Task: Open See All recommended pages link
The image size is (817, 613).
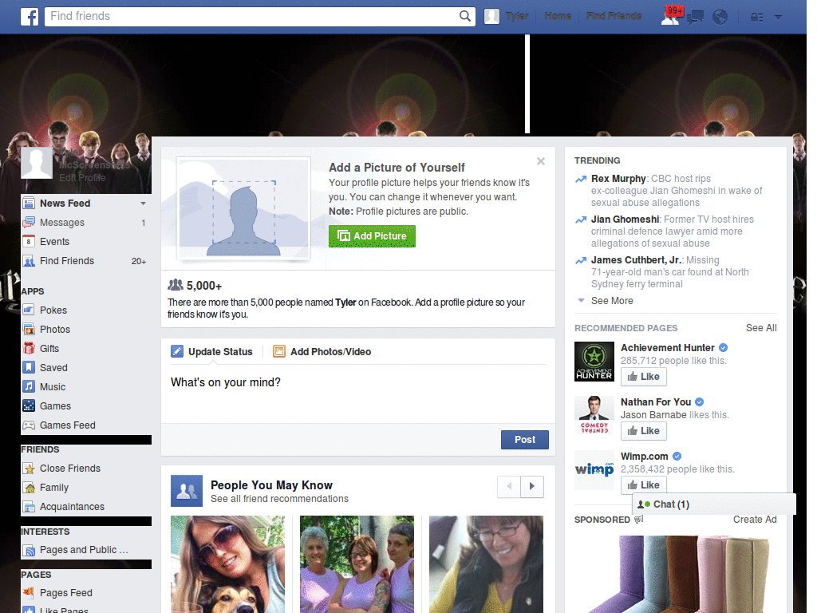Action: pos(760,327)
